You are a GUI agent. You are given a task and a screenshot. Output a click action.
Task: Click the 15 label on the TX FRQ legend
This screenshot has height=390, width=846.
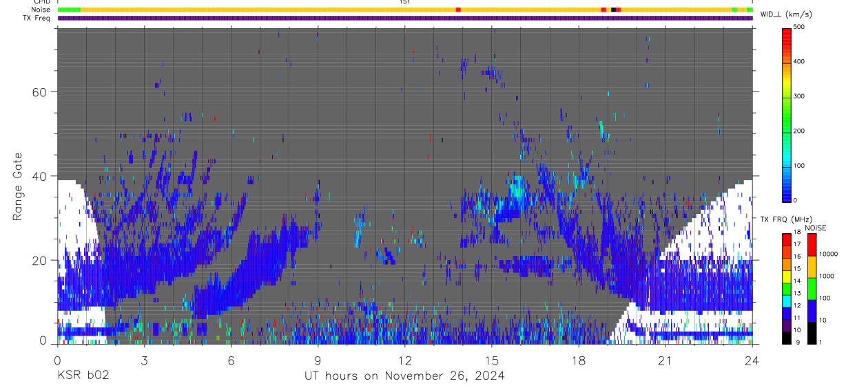tap(796, 269)
